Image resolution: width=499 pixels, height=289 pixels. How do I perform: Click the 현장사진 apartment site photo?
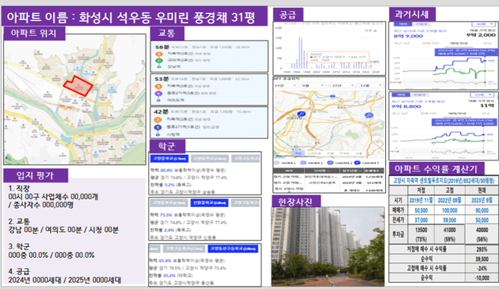click(327, 247)
